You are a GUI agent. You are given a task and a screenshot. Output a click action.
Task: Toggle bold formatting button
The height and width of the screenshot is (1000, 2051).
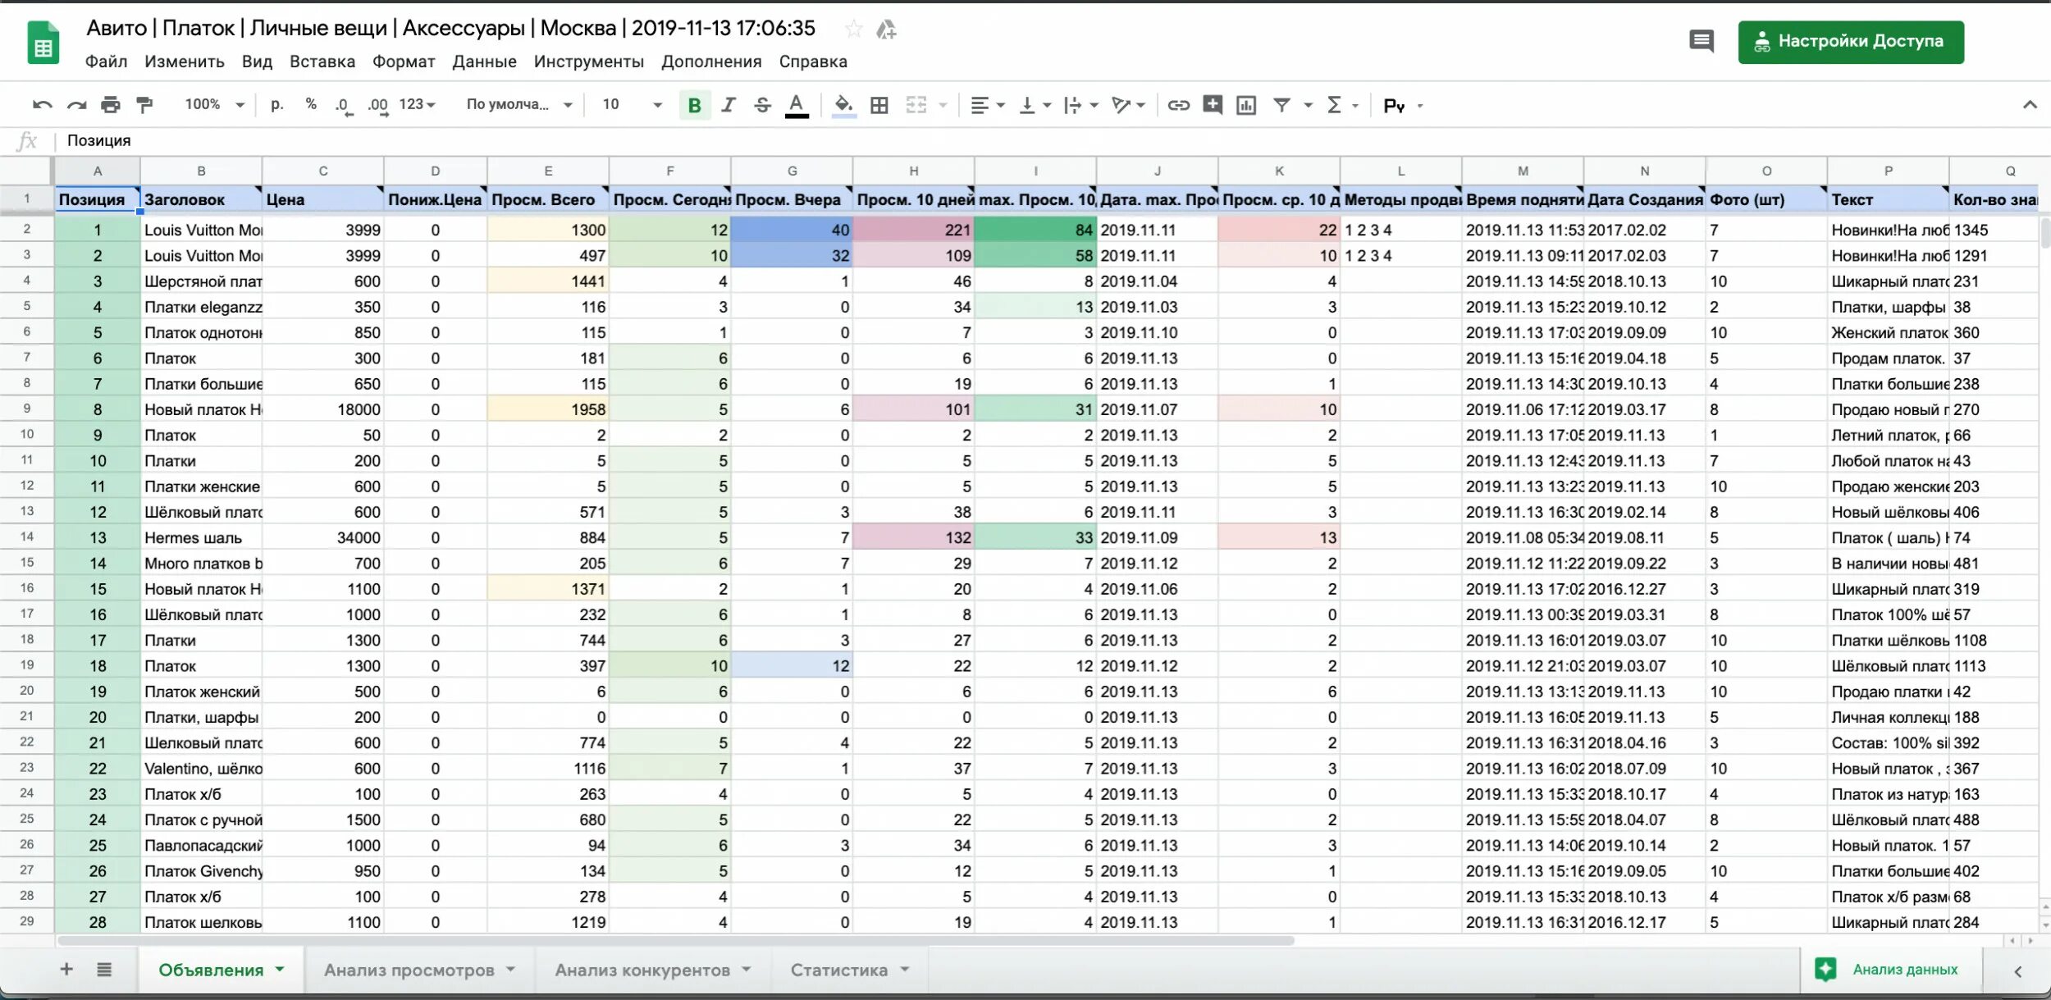[694, 105]
